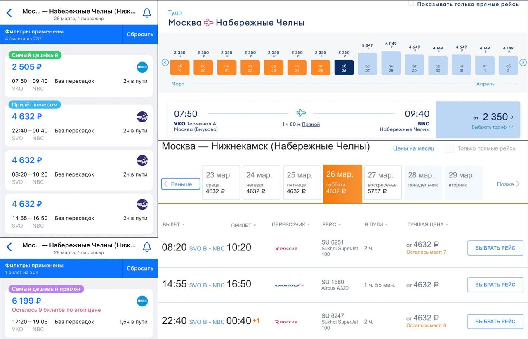Sort by РЕЙС column
Image resolution: width=528 pixels, height=339 pixels.
pos(332,224)
